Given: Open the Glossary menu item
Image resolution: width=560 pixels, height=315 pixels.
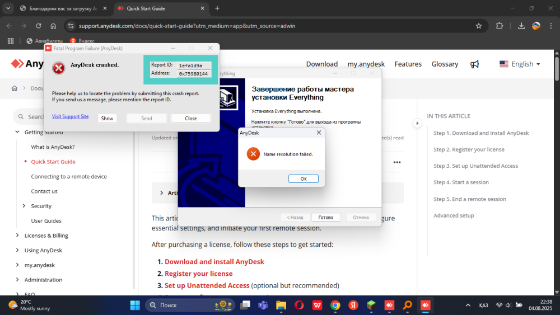Looking at the screenshot, I should coord(445,64).
